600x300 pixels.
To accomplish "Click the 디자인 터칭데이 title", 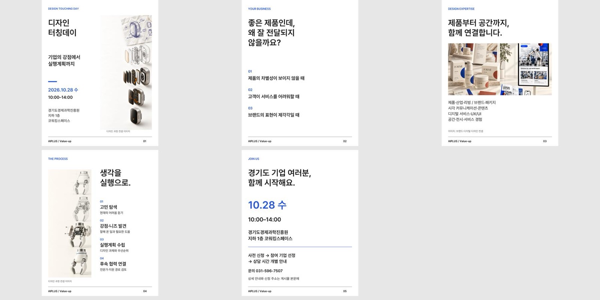I will (62, 28).
